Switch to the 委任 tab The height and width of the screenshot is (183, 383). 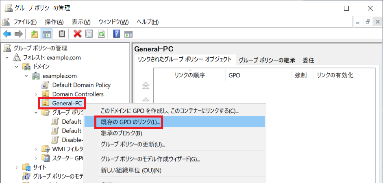(308, 60)
